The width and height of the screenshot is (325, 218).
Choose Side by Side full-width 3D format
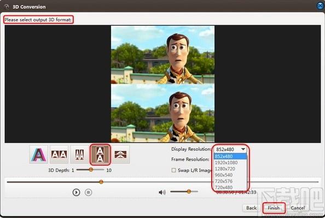(x=59, y=155)
